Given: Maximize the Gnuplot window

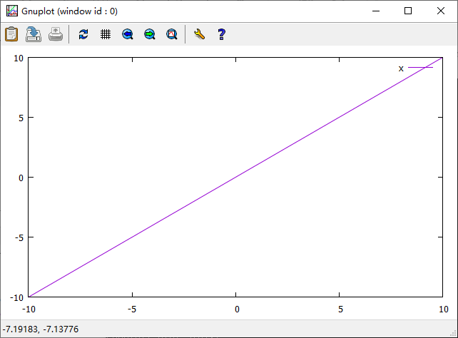Looking at the screenshot, I should (x=408, y=11).
